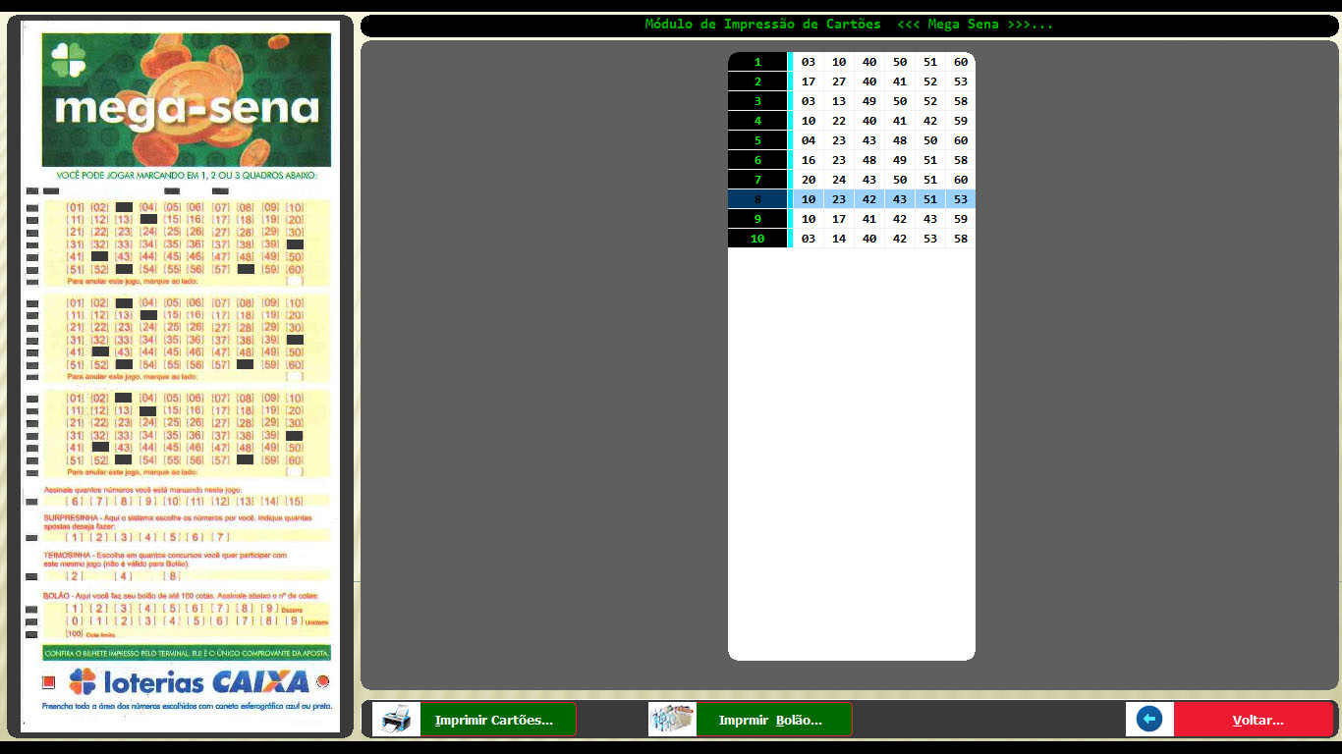The width and height of the screenshot is (1342, 754).
Task: Select game row number 5
Action: 852,140
